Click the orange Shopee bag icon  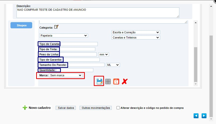pyautogui.click(x=116, y=82)
